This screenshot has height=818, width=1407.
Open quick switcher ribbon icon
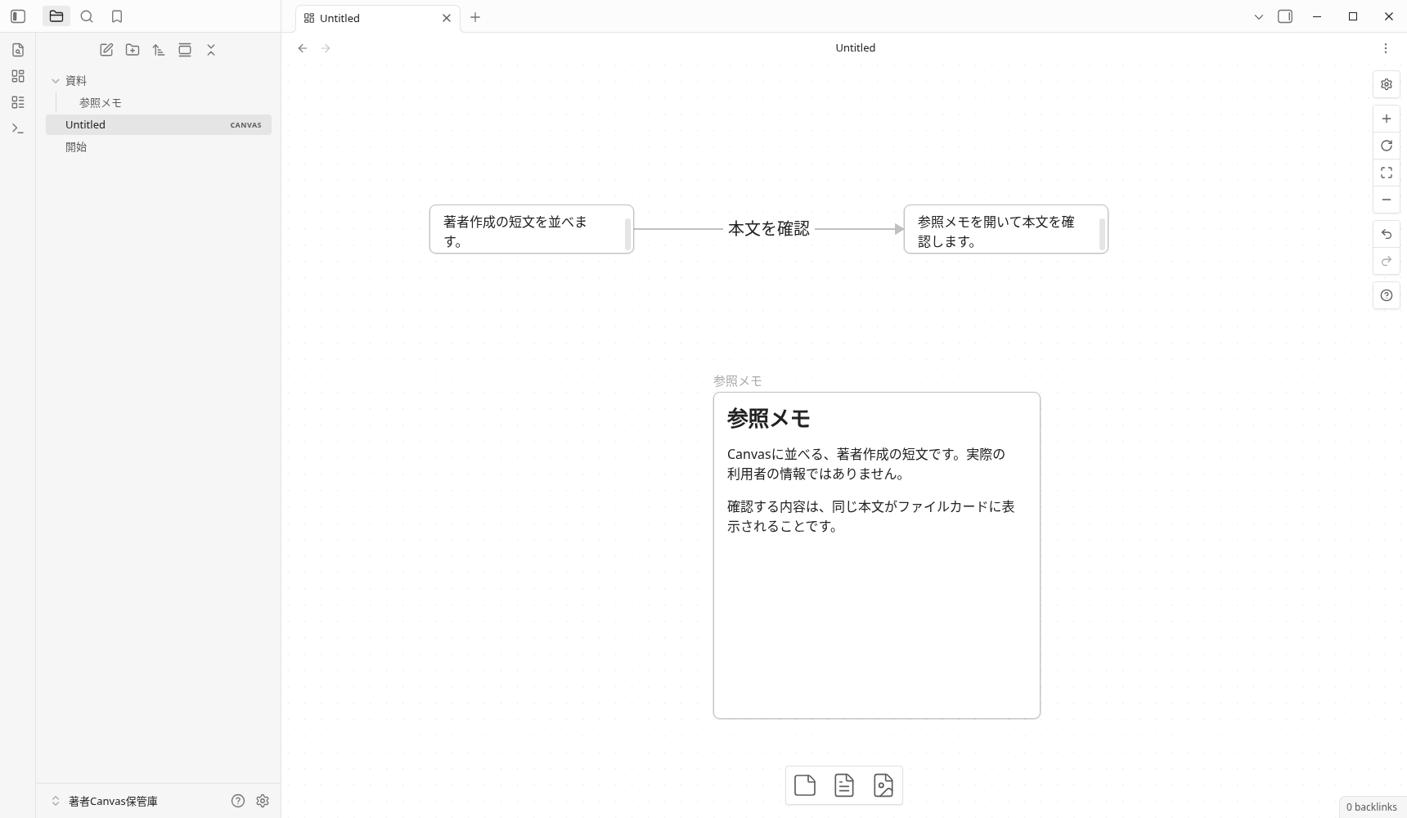click(18, 50)
